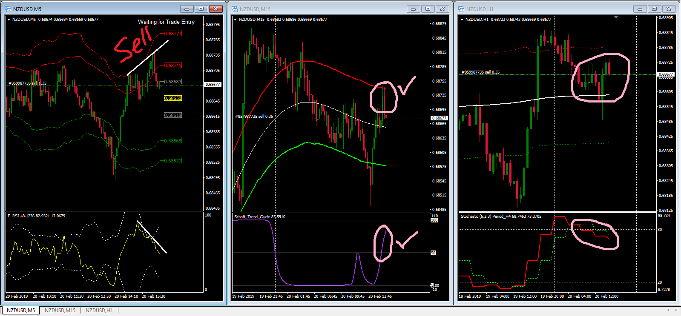
Task: Select the sell 0.35 order label in H1 chart
Action: (481, 72)
